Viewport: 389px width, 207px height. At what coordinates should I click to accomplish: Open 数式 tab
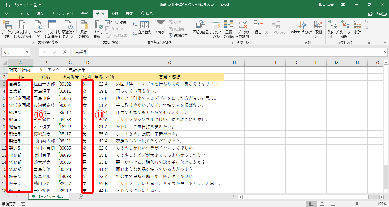(85, 14)
